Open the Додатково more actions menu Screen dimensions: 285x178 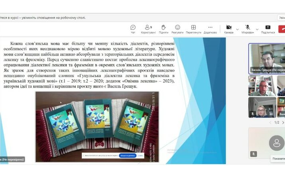(x=210, y=29)
